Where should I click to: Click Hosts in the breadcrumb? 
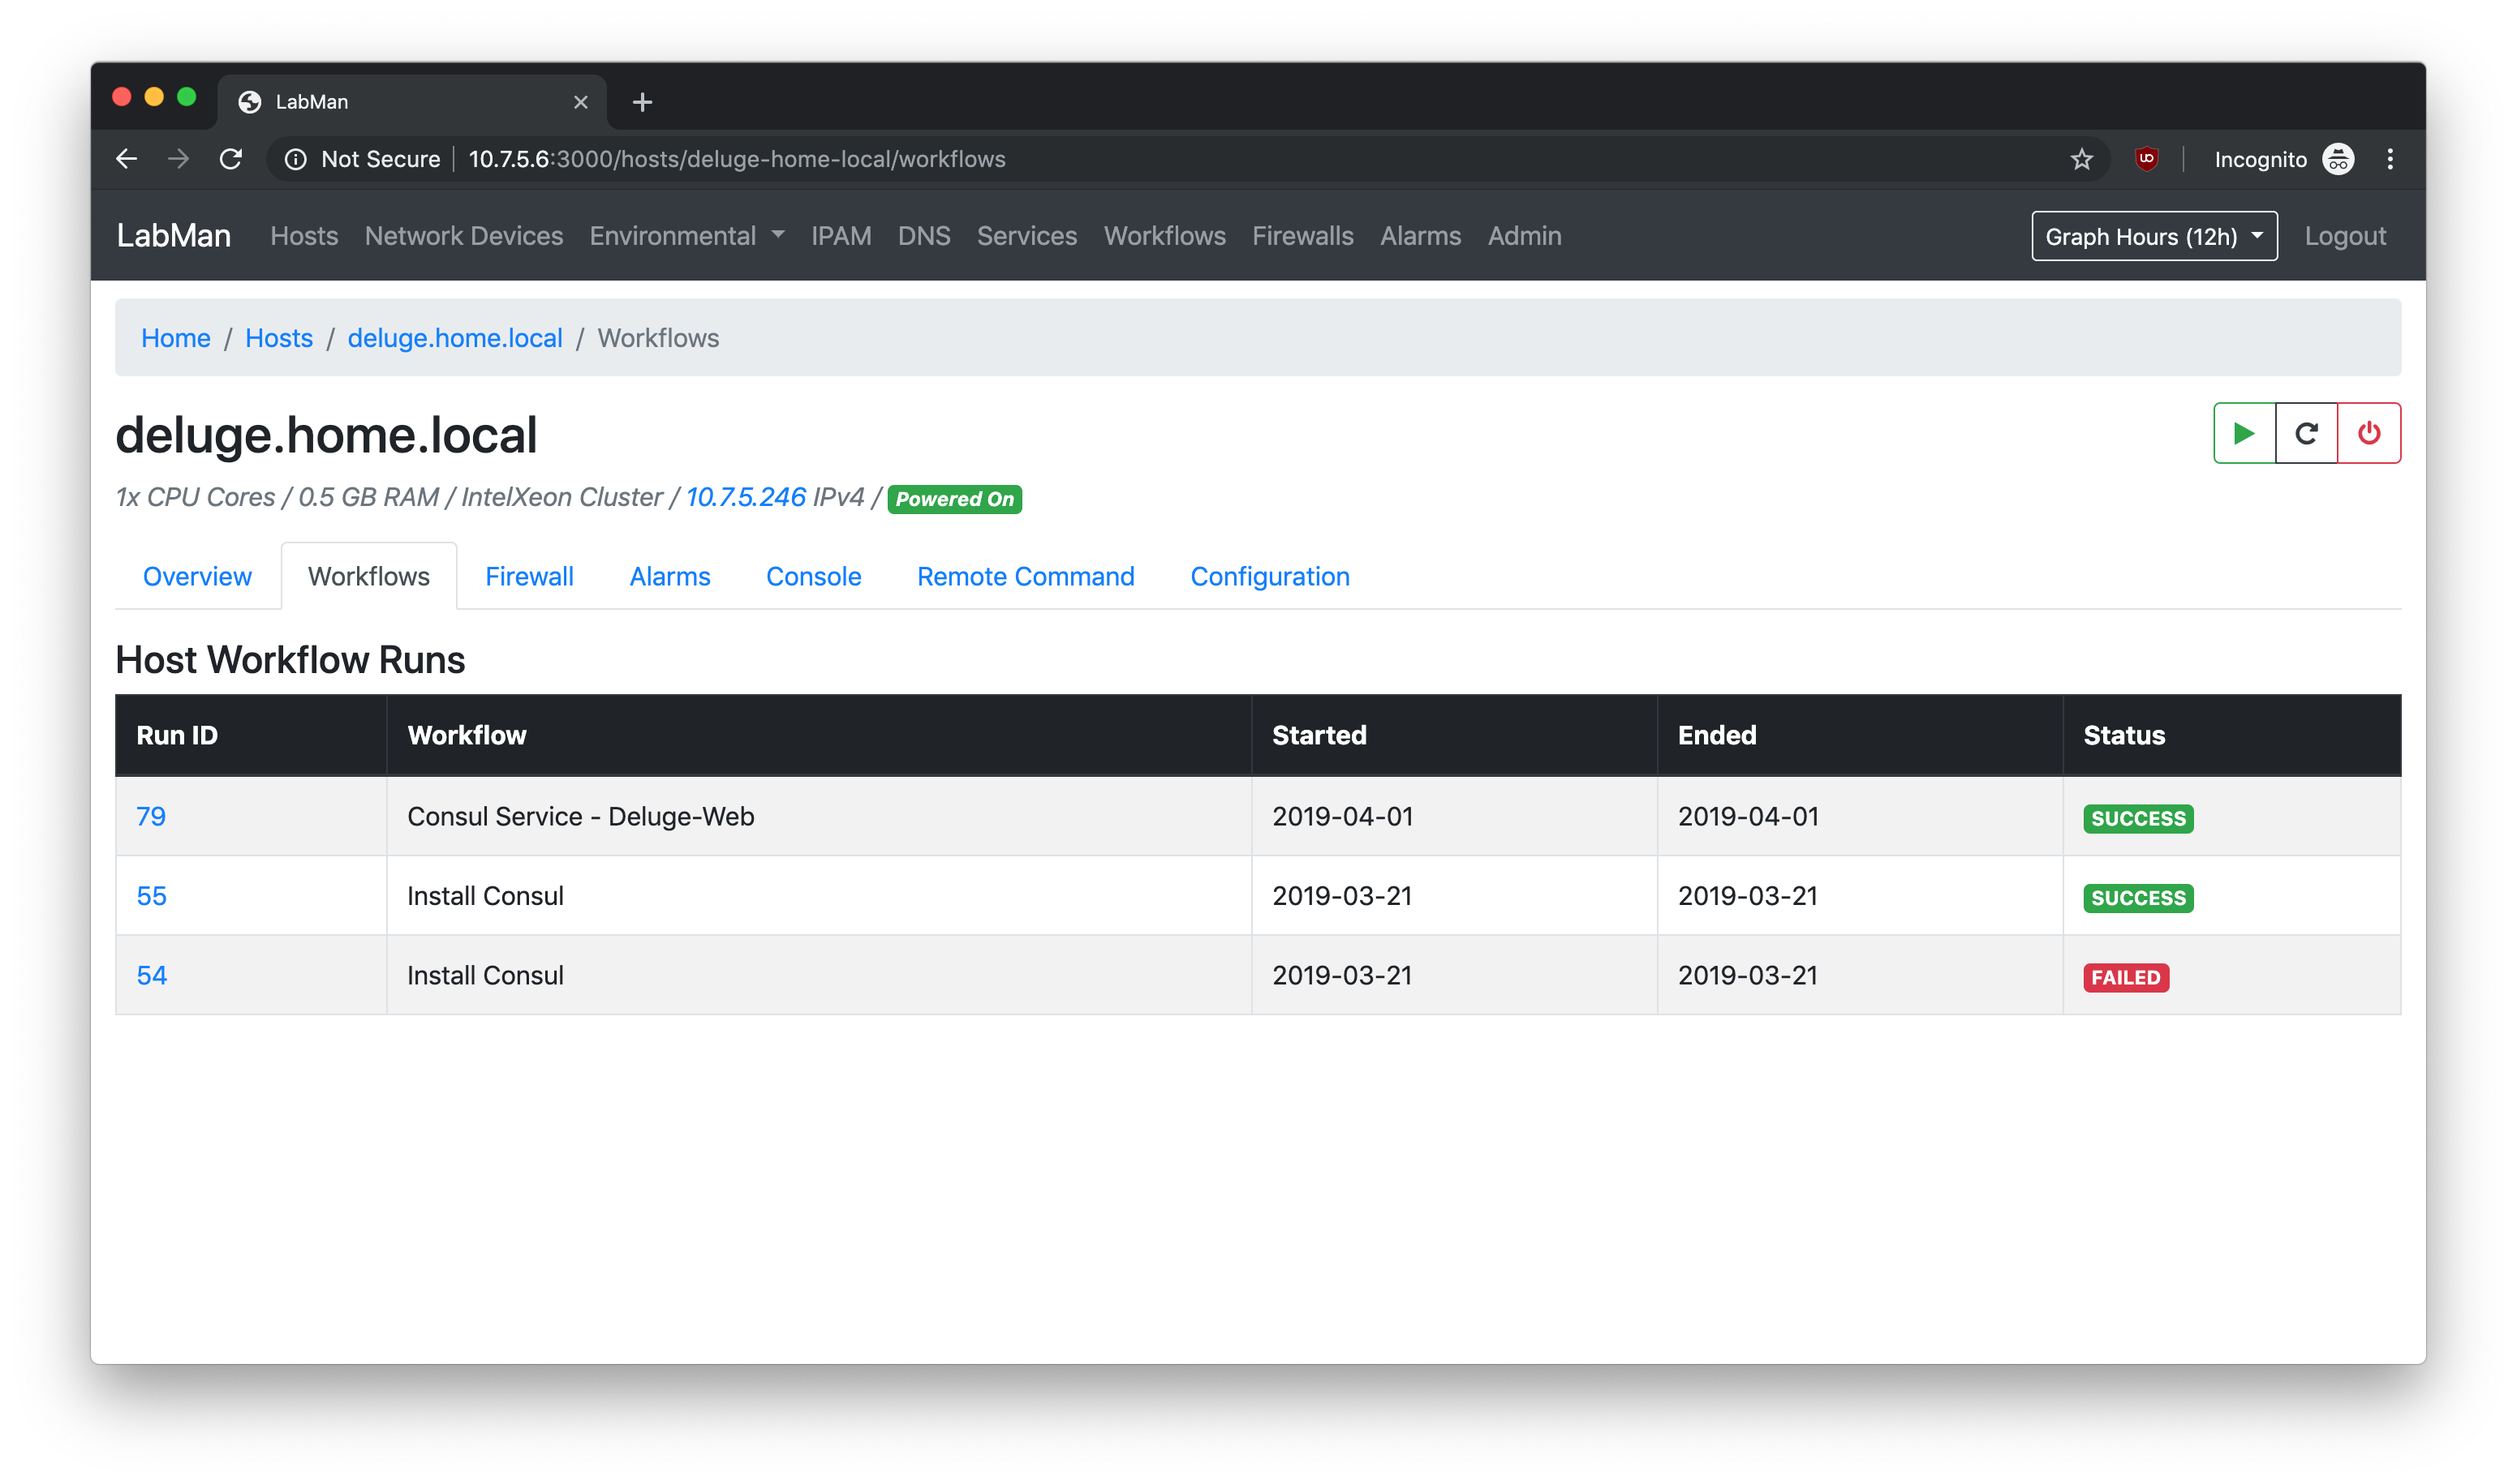pyautogui.click(x=278, y=338)
